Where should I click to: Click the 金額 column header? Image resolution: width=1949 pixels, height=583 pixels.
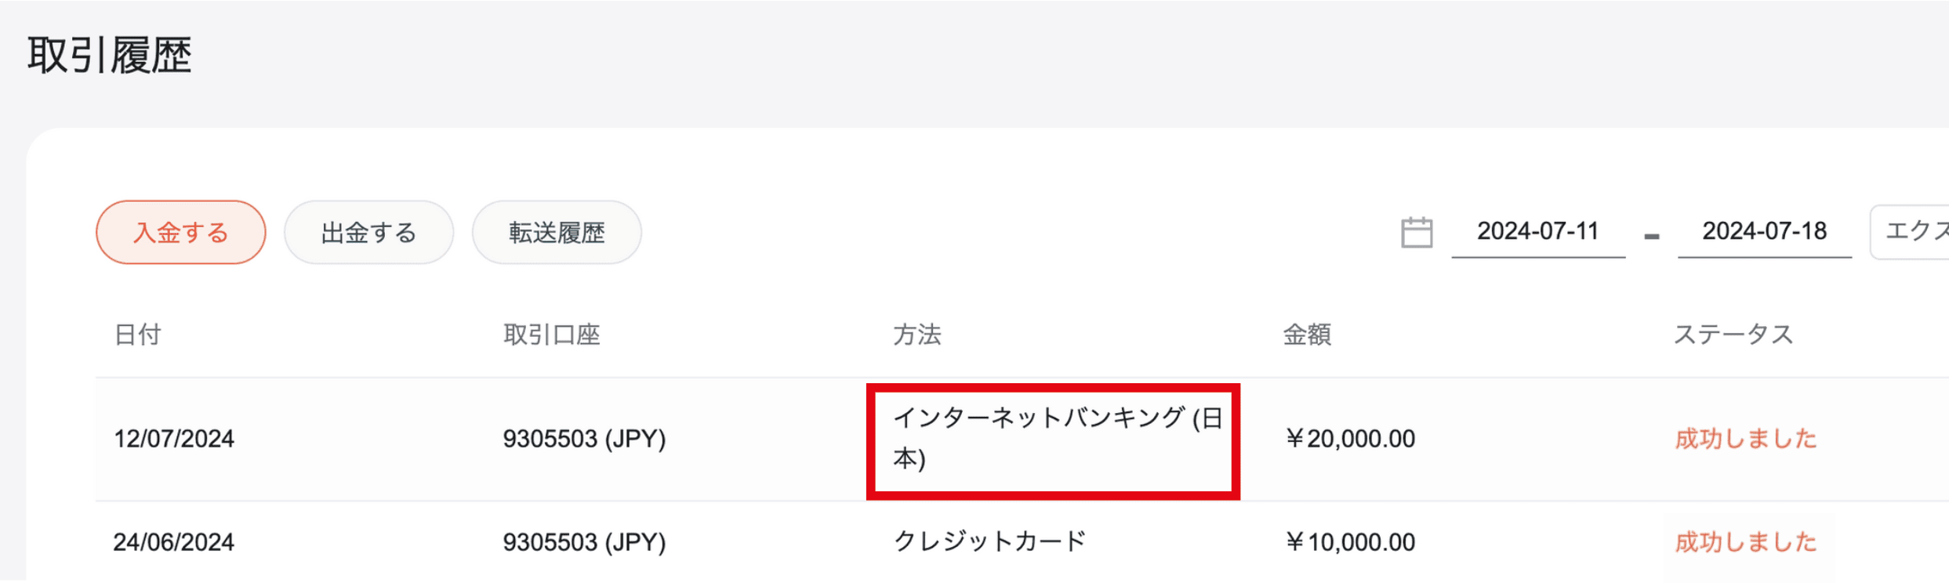tap(1307, 335)
